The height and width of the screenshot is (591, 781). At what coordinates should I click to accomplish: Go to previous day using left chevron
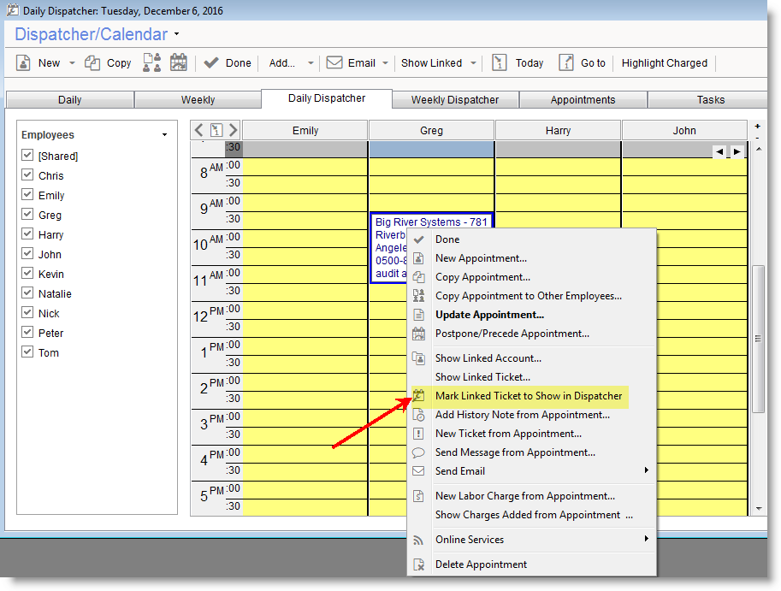point(199,130)
